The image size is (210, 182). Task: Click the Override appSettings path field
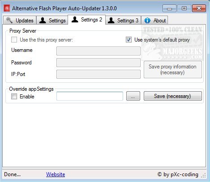point(90,96)
